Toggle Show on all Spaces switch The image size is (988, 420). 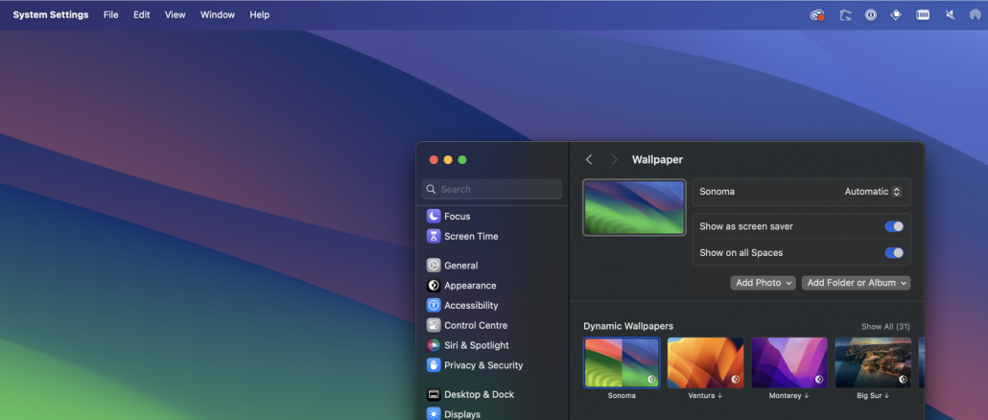894,253
